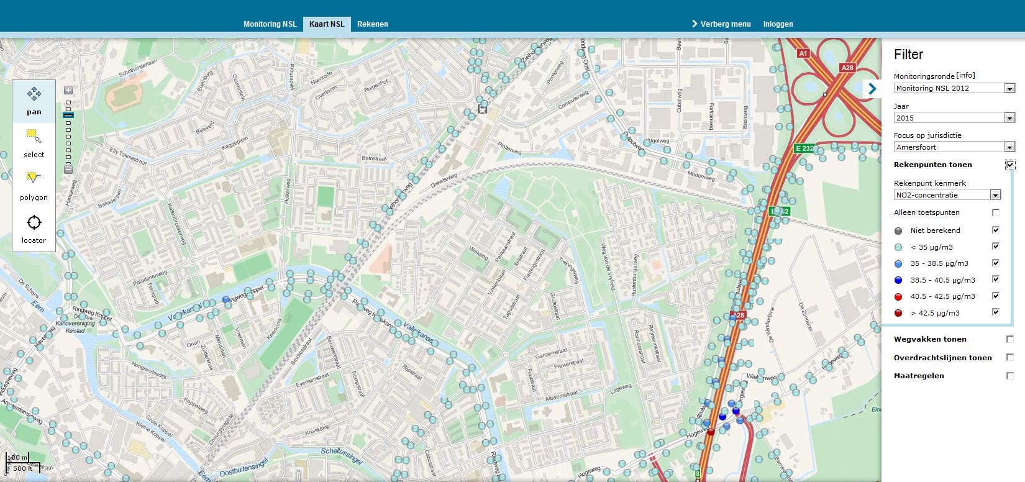The image size is (1025, 482).
Task: Toggle the > 42.5 µg/m3 checkbox
Action: [996, 312]
